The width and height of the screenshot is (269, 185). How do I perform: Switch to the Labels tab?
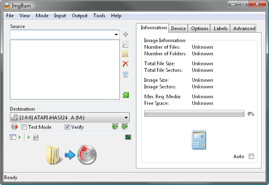click(221, 28)
